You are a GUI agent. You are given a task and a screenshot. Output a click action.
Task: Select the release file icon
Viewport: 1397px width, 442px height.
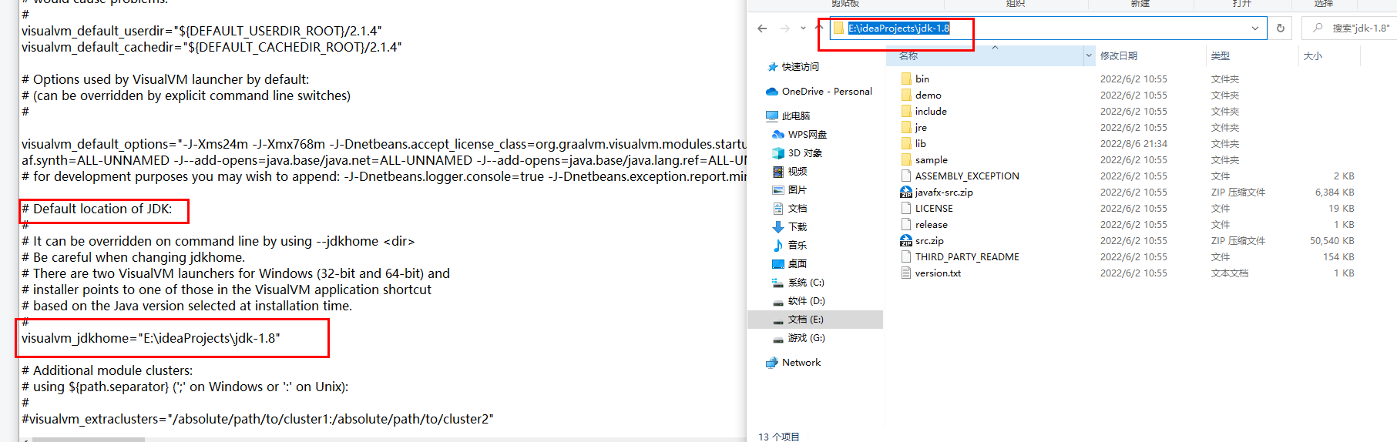coord(906,224)
